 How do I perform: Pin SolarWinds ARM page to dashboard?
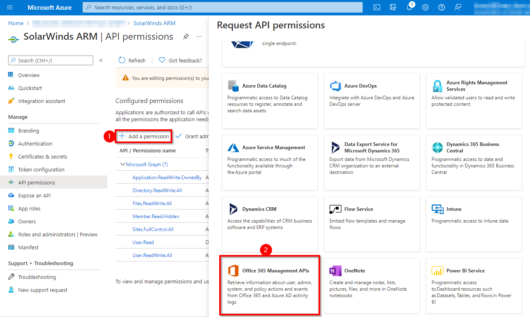(x=186, y=36)
